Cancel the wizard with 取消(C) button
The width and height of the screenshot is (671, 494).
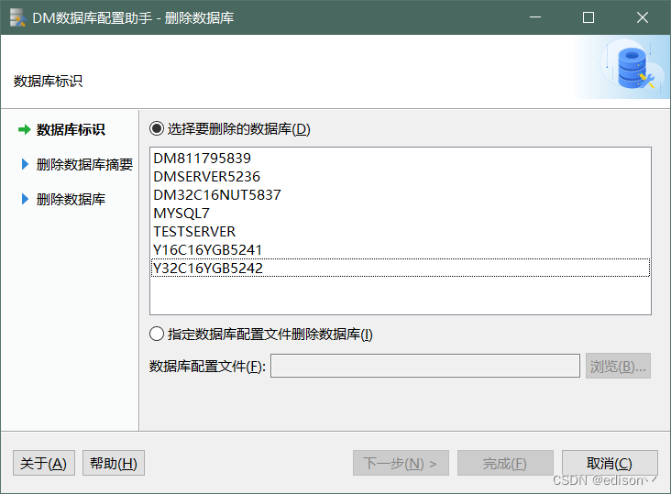[610, 463]
